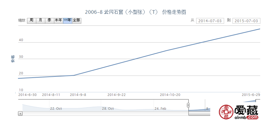The height and width of the screenshot is (122, 267).
Task: Select the 一年 (one year) zoom button
Action: pos(68,21)
